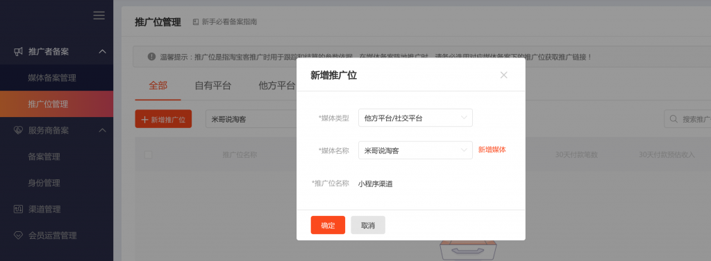Click the 新增推广位 button behind dialog

tap(163, 119)
